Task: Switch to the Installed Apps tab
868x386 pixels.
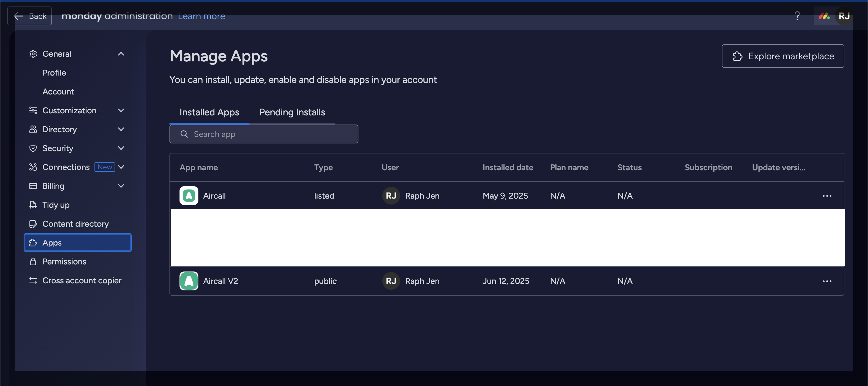Action: click(209, 112)
